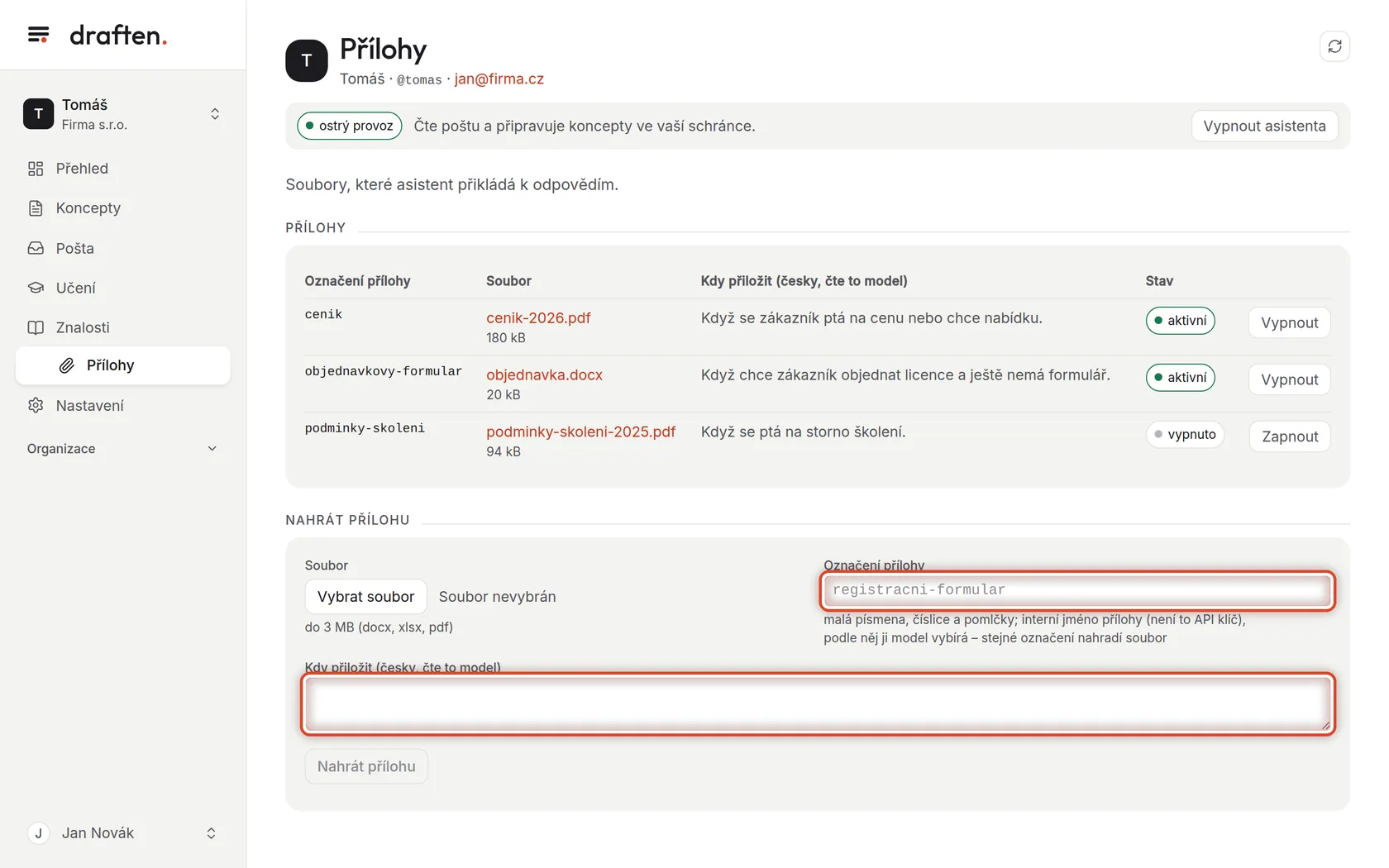This screenshot has height=868, width=1389.
Task: Focus the Označení přílohy input field
Action: click(1077, 590)
